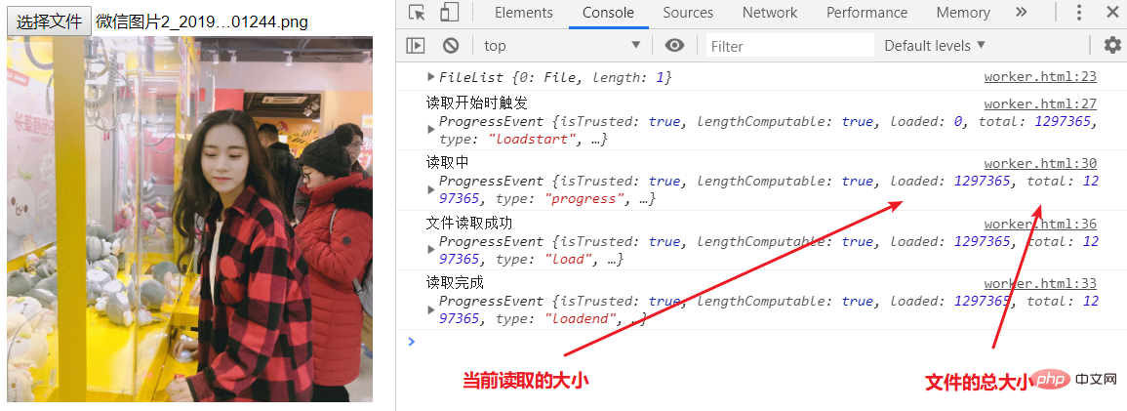Screen dimensions: 1127x411
Task: Open console settings gear icon
Action: point(1112,45)
